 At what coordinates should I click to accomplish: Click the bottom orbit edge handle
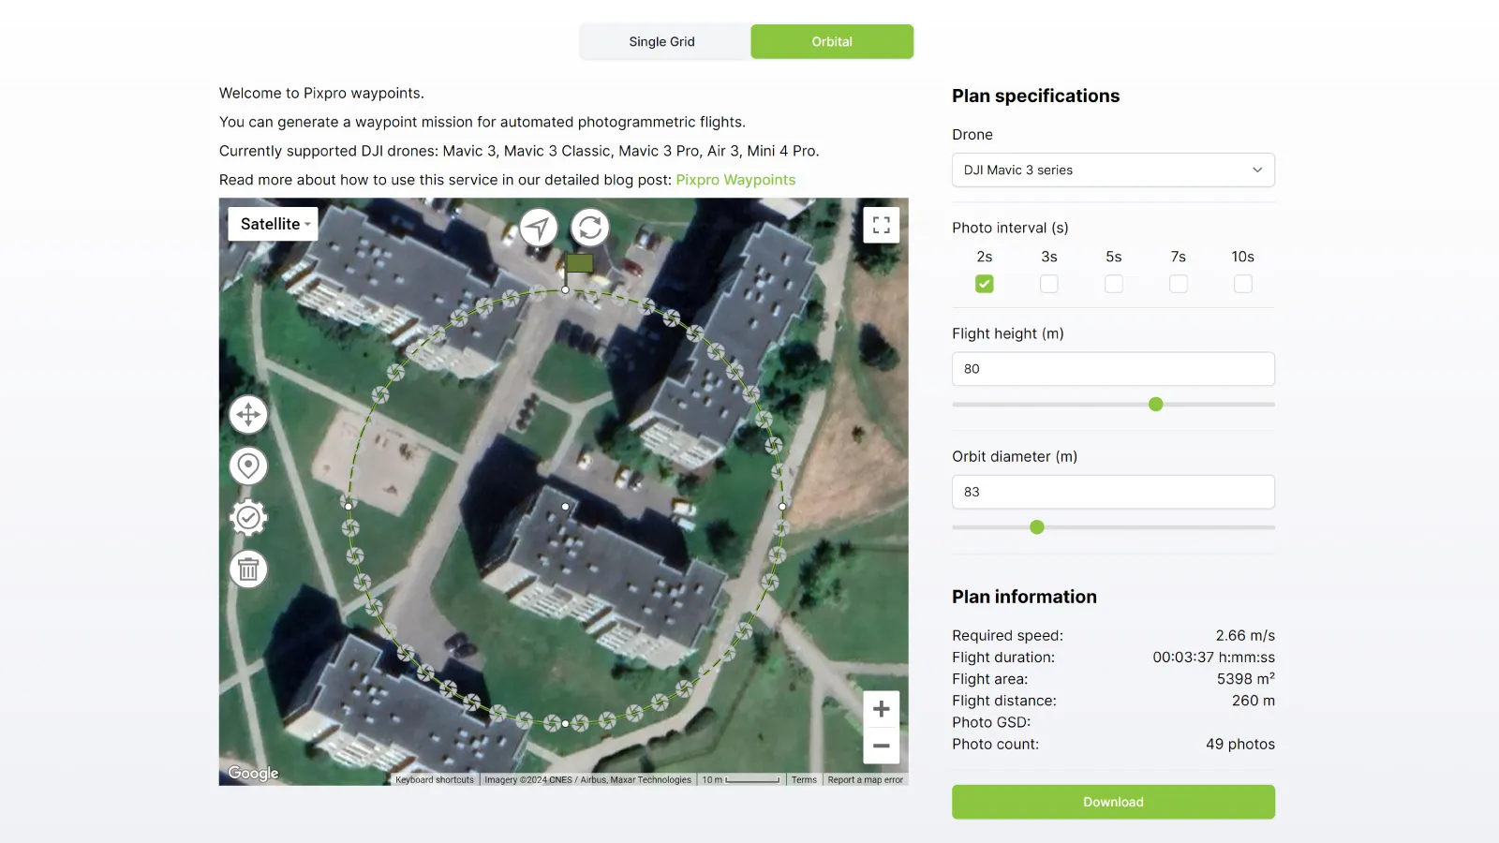click(x=565, y=723)
